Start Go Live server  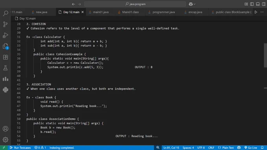pos(251,148)
